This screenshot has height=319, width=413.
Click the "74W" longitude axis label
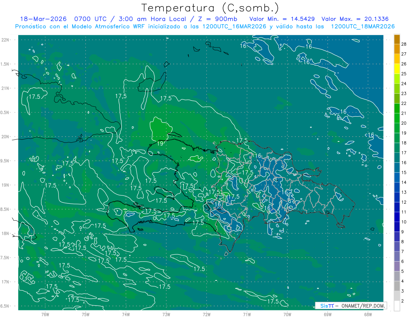coord(126,314)
